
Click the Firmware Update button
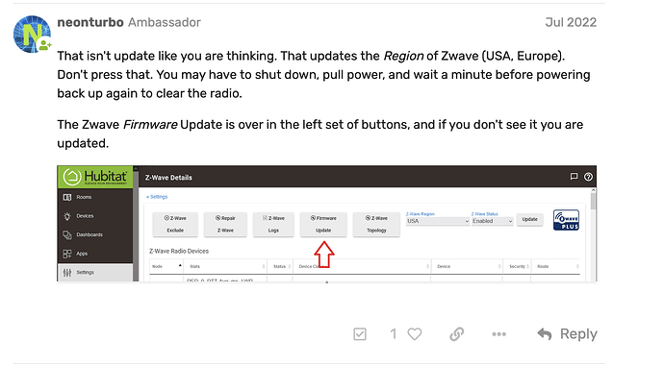pyautogui.click(x=323, y=224)
